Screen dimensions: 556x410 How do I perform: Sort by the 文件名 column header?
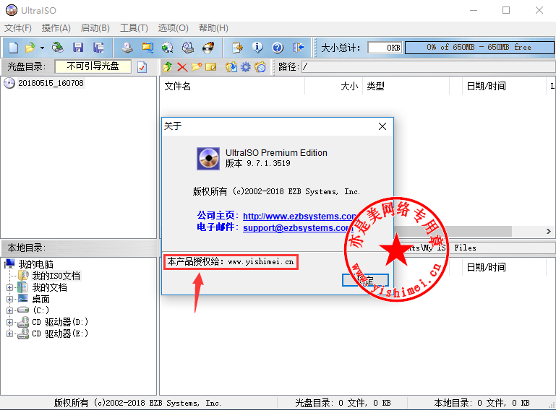tap(177, 86)
